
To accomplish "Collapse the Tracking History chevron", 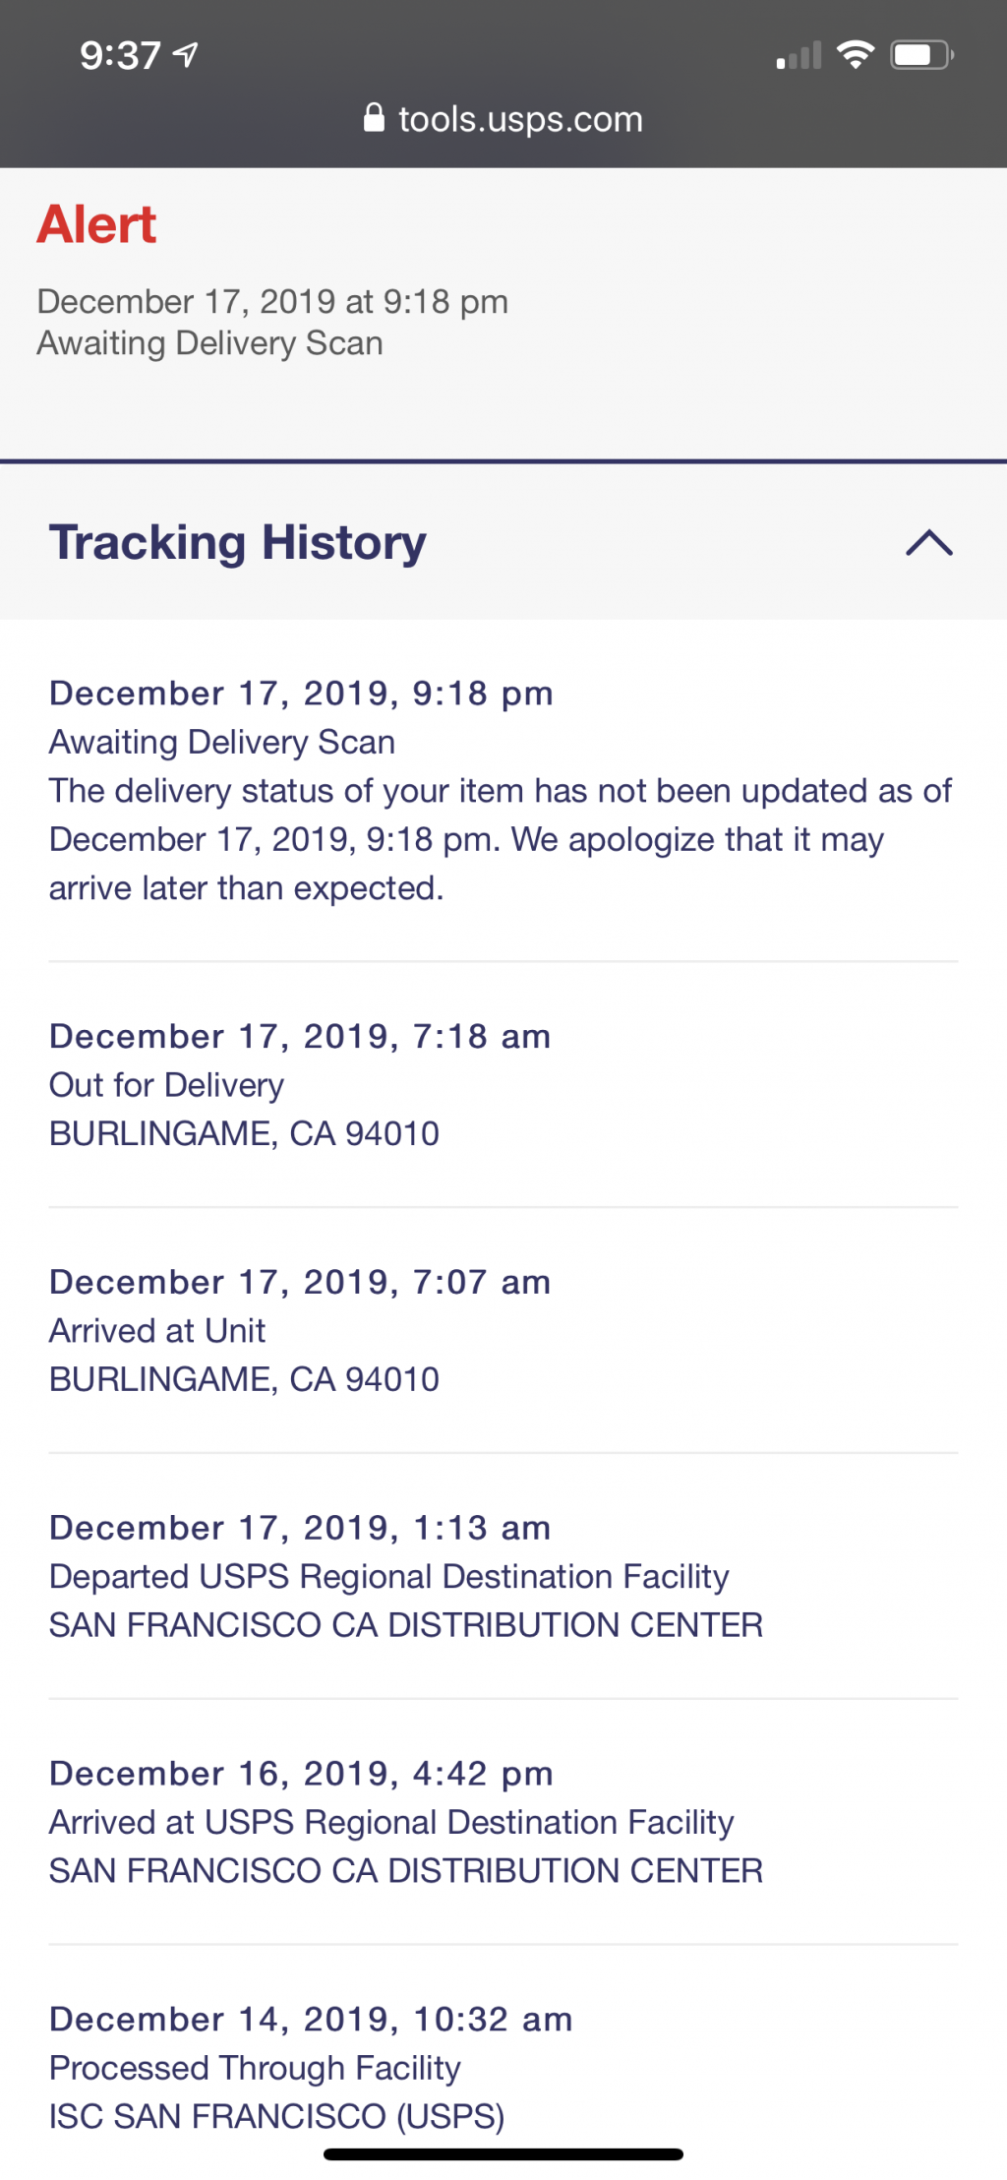I will tap(929, 542).
